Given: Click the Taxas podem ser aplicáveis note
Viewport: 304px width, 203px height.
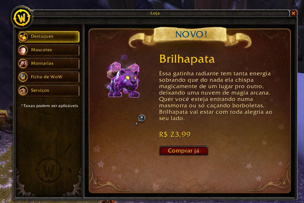Looking at the screenshot, I should (49, 106).
